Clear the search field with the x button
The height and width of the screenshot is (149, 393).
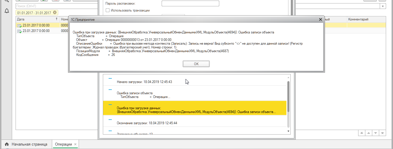pyautogui.click(x=383, y=6)
